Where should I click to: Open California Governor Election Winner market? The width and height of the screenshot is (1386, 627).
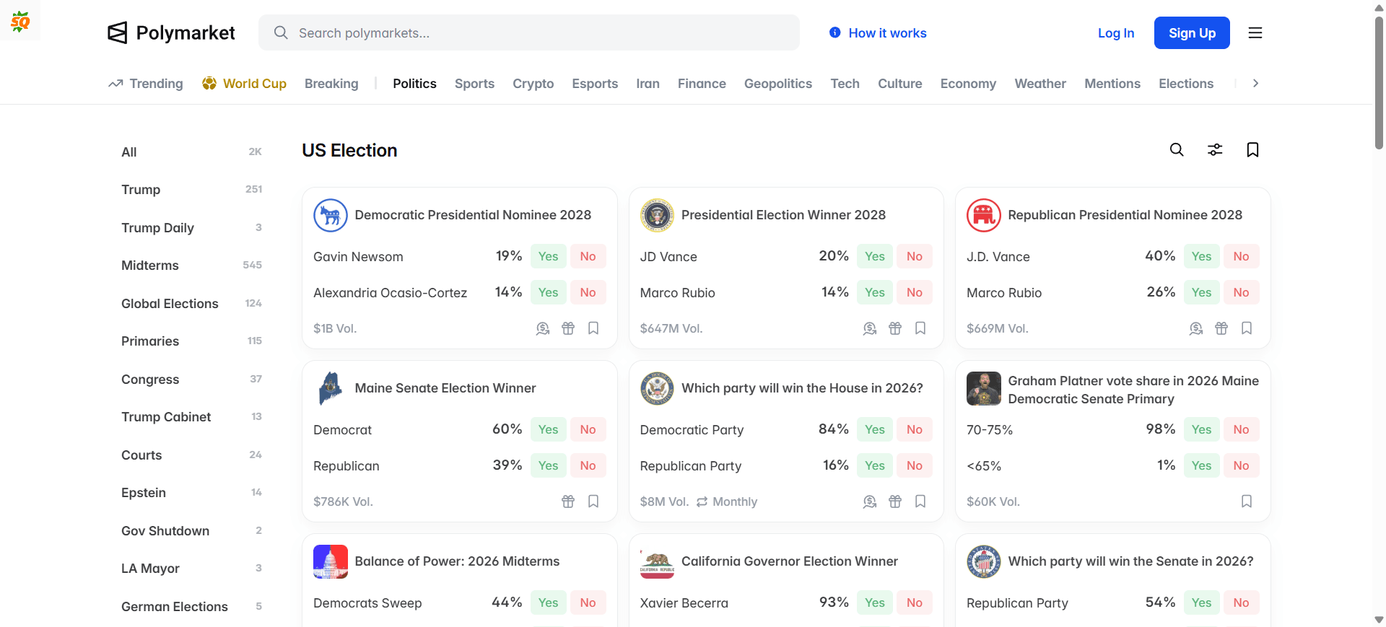point(790,561)
